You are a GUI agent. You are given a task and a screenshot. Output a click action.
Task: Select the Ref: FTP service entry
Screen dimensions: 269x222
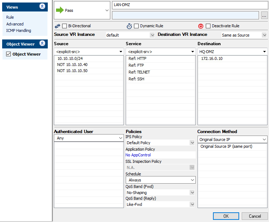tap(161, 65)
